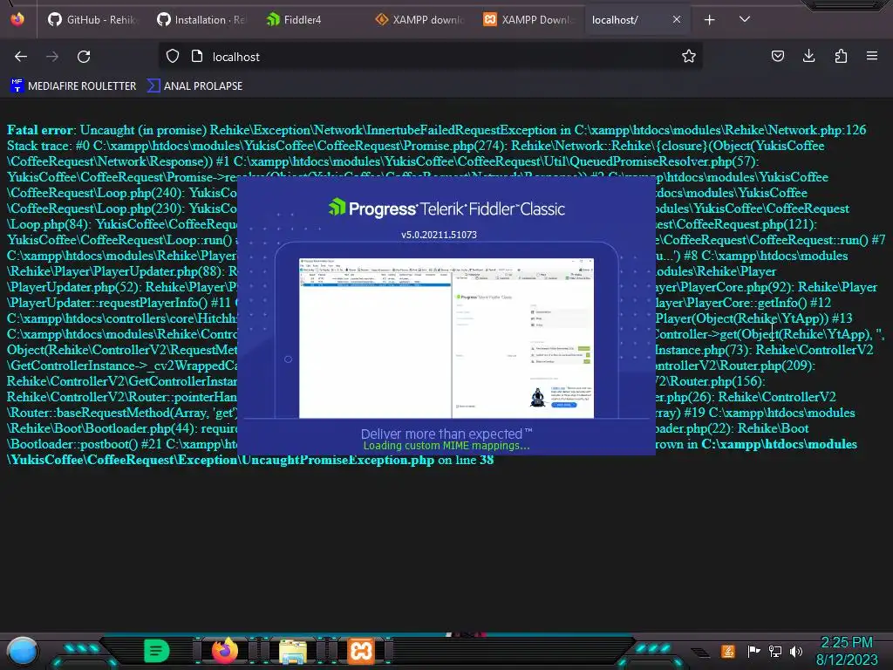Click the localhost address bar
Image resolution: width=893 pixels, height=670 pixels.
click(x=433, y=57)
